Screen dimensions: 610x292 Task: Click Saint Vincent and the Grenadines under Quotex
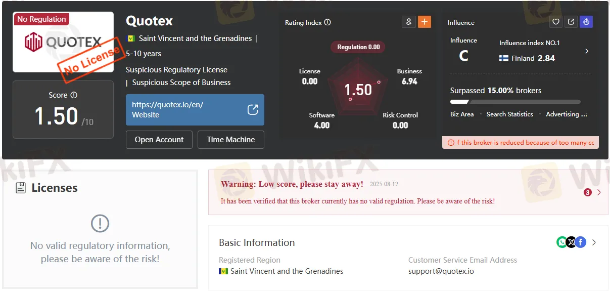(x=195, y=38)
